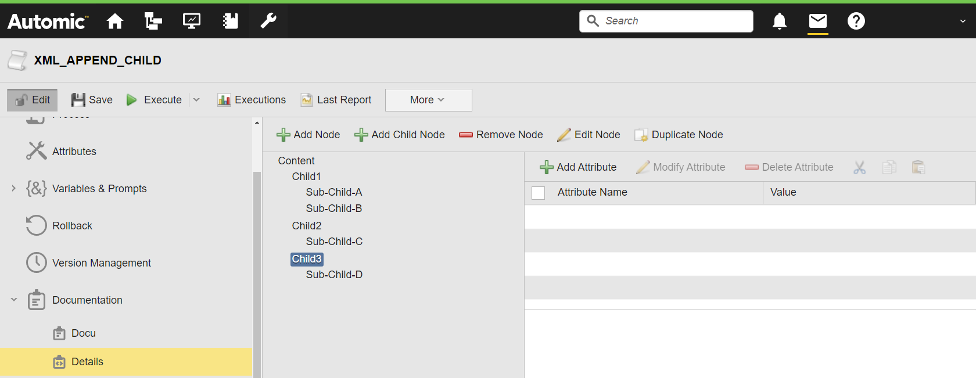Open the Process Monitoring screen icon
This screenshot has height=378, width=976.
[192, 21]
